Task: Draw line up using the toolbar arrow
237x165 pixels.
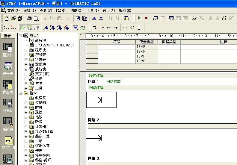Action: pos(102,28)
